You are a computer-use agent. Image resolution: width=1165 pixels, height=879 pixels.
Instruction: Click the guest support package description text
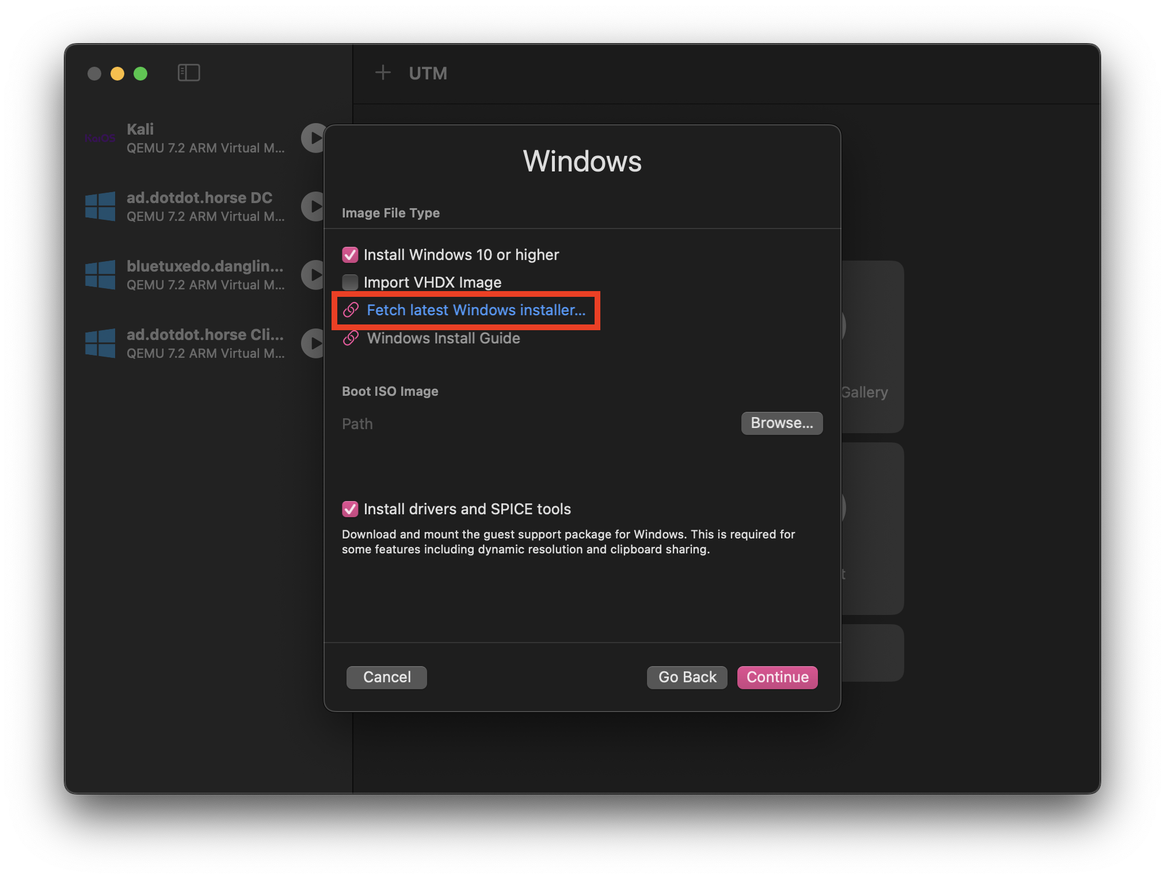(x=568, y=542)
